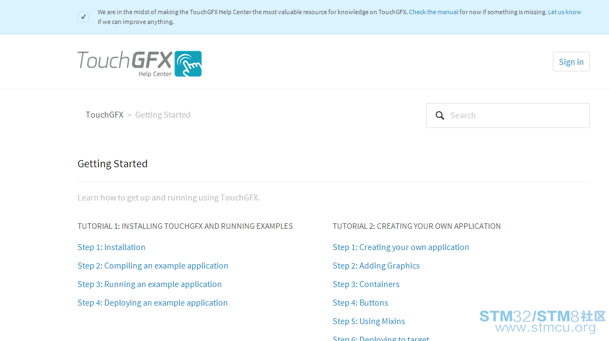Open Step 3: Containers

coord(366,284)
